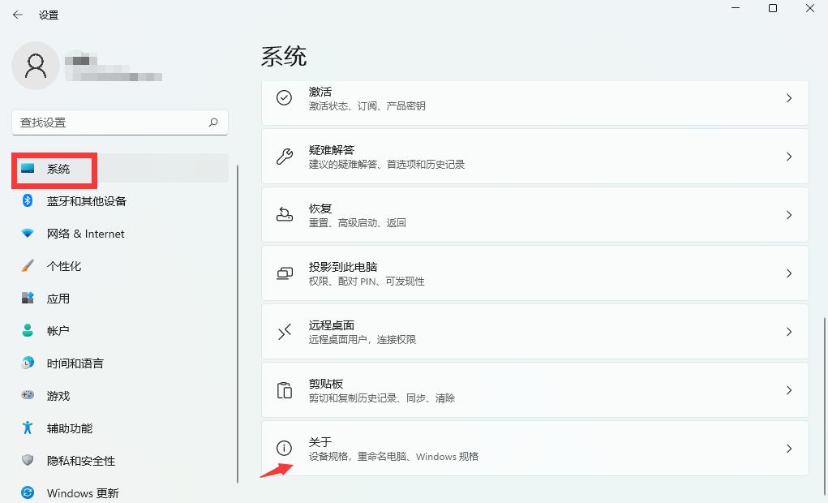Screen dimensions: 828x503
Task: Click the search magnifier icon
Action: coord(213,123)
